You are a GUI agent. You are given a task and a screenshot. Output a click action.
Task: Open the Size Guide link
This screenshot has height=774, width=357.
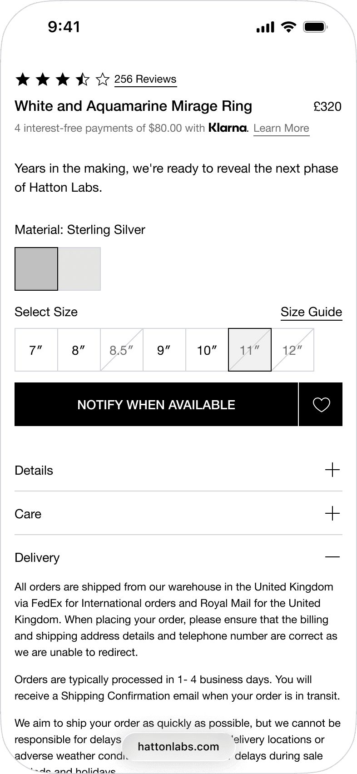311,312
